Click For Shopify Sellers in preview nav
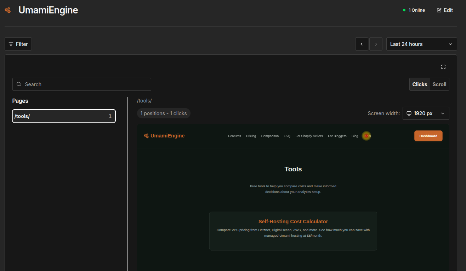The height and width of the screenshot is (271, 466). click(x=309, y=136)
